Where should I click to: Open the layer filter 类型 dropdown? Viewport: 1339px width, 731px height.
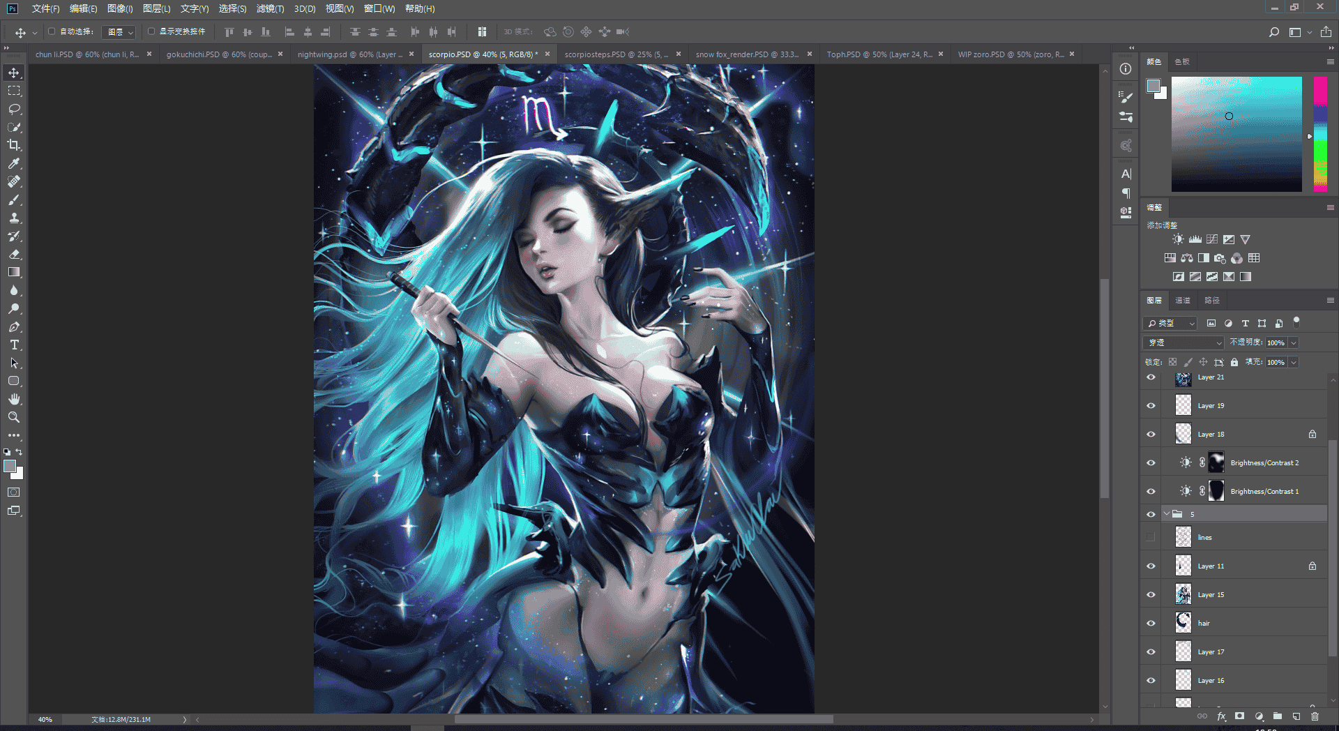(x=1170, y=323)
